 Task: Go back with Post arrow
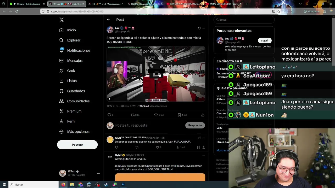click(x=108, y=20)
